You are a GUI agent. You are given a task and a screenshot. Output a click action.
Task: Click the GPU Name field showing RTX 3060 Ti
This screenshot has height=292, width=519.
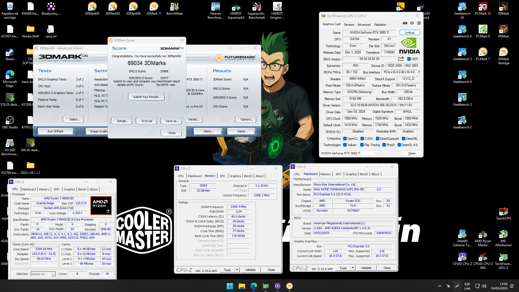click(369, 33)
